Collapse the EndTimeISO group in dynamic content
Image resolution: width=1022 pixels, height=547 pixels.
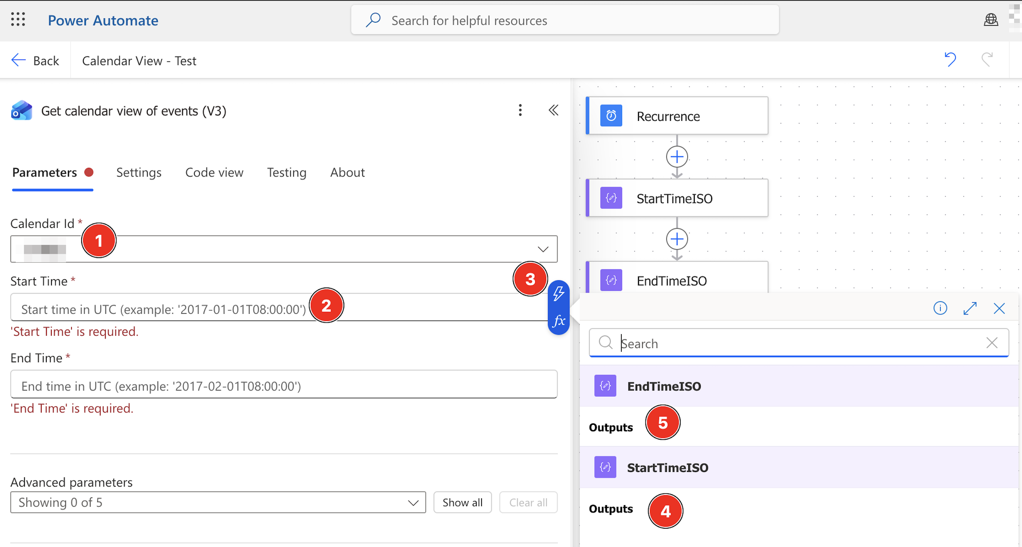tap(798, 386)
